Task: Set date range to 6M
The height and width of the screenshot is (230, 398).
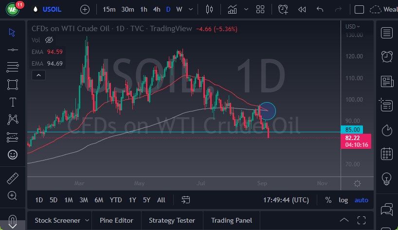Action: [x=99, y=200]
